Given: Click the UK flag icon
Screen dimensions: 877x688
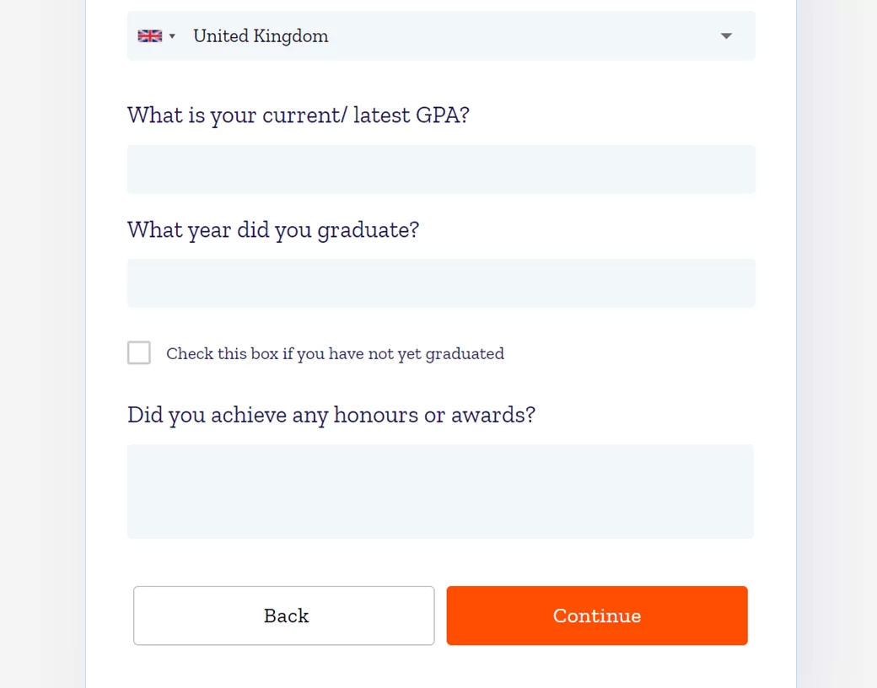Looking at the screenshot, I should point(149,36).
